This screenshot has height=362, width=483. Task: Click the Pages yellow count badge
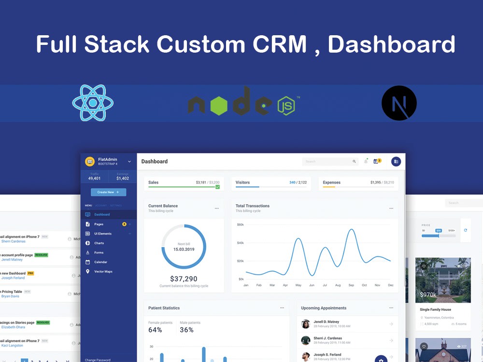click(124, 224)
